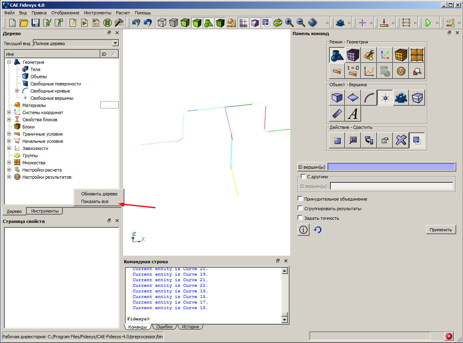
Task: Click the Применить button
Action: click(441, 230)
